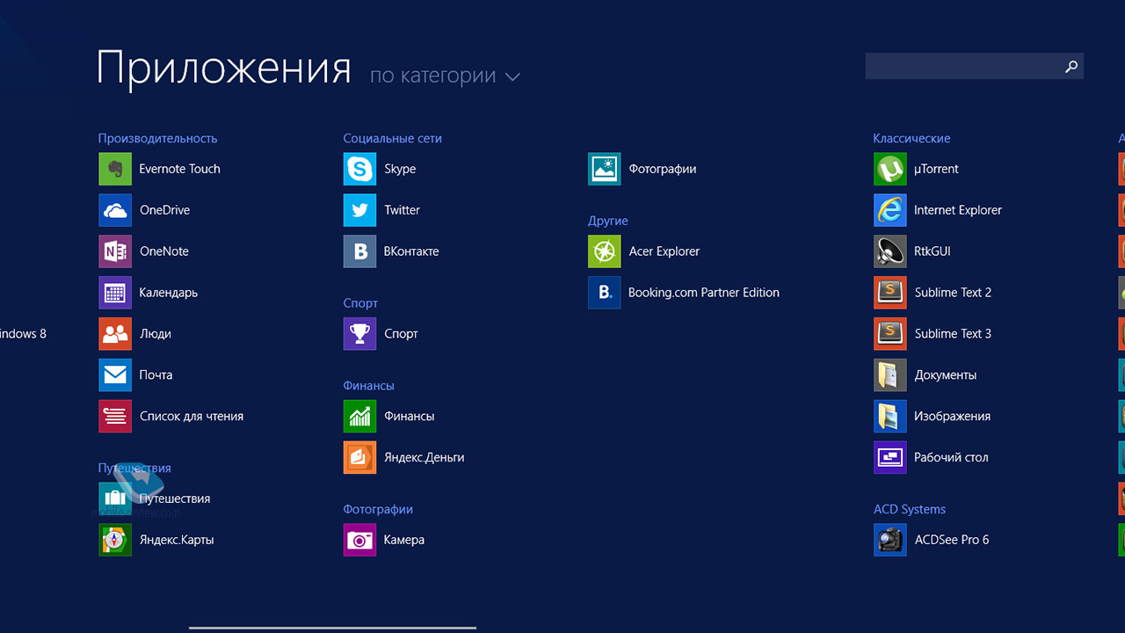Click the 'Booking.com Partner Edition' label
Image resolution: width=1125 pixels, height=633 pixels.
(x=704, y=293)
